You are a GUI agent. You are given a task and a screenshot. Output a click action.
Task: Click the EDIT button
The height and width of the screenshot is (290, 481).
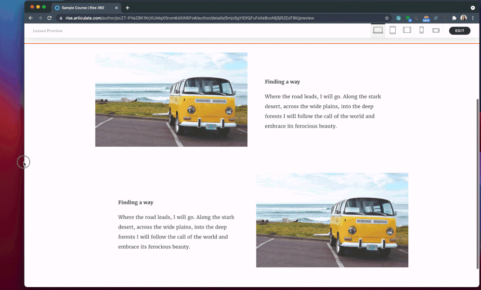pyautogui.click(x=459, y=31)
